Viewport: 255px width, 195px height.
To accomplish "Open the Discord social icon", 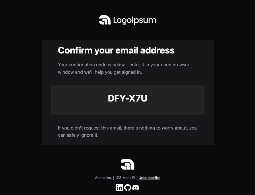I will (136, 188).
